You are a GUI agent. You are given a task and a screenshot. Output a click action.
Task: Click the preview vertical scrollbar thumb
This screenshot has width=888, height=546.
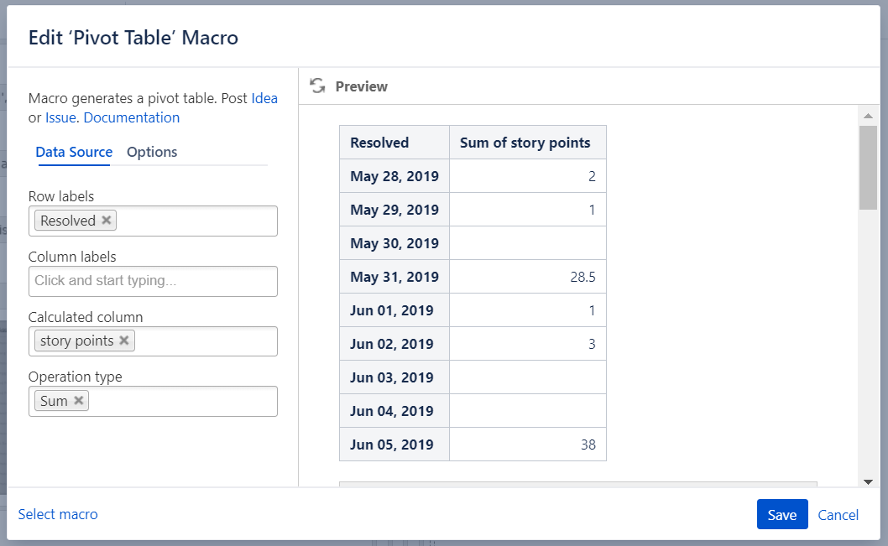pyautogui.click(x=868, y=168)
